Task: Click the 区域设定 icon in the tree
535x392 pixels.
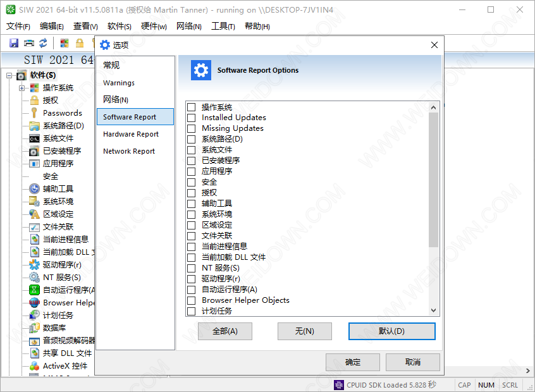Action: [34, 214]
